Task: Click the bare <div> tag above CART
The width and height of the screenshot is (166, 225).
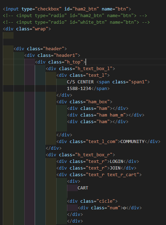Action: coord(73,181)
